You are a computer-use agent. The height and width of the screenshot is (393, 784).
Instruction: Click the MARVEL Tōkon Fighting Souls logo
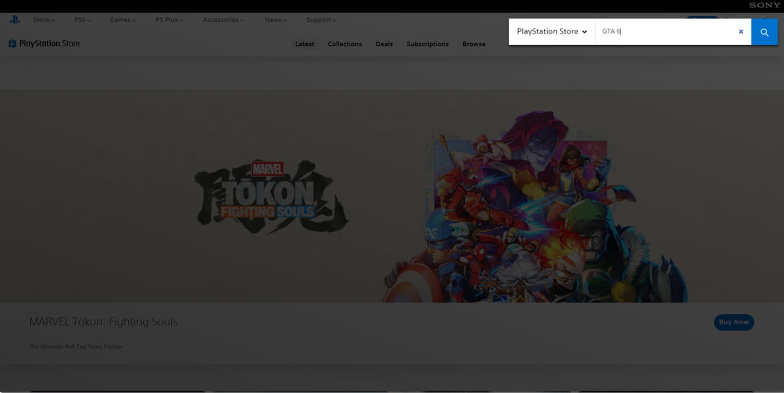271,197
